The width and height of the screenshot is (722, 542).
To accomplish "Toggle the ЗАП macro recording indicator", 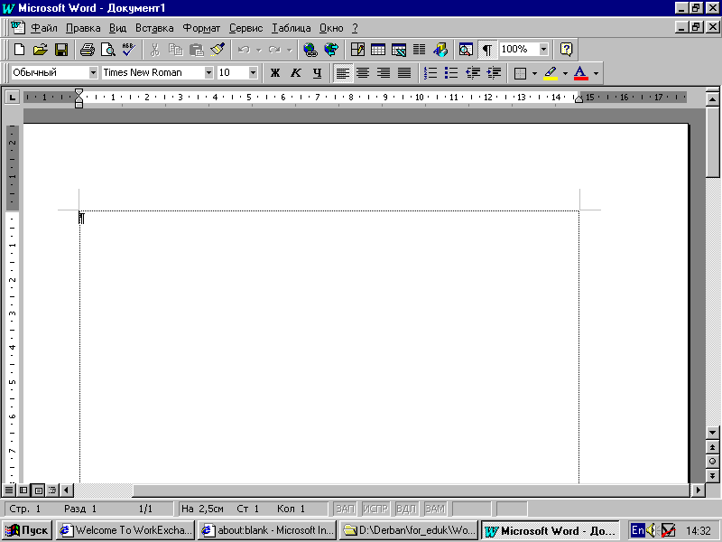I will click(x=345, y=509).
